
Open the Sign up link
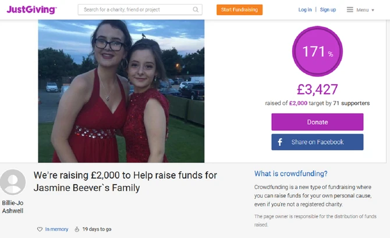coord(328,10)
